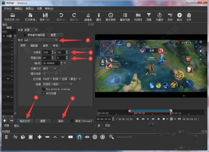The image size is (209, 152).
Task: Click the undo (撤销) arrow icon
Action: coord(61,15)
